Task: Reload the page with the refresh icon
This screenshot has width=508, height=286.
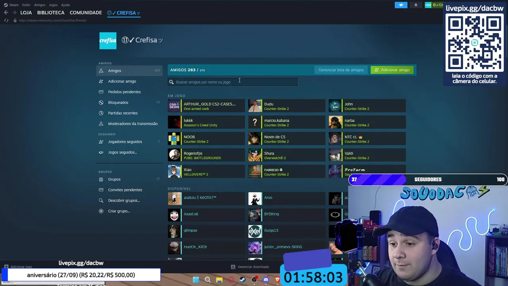Action: click(6, 20)
